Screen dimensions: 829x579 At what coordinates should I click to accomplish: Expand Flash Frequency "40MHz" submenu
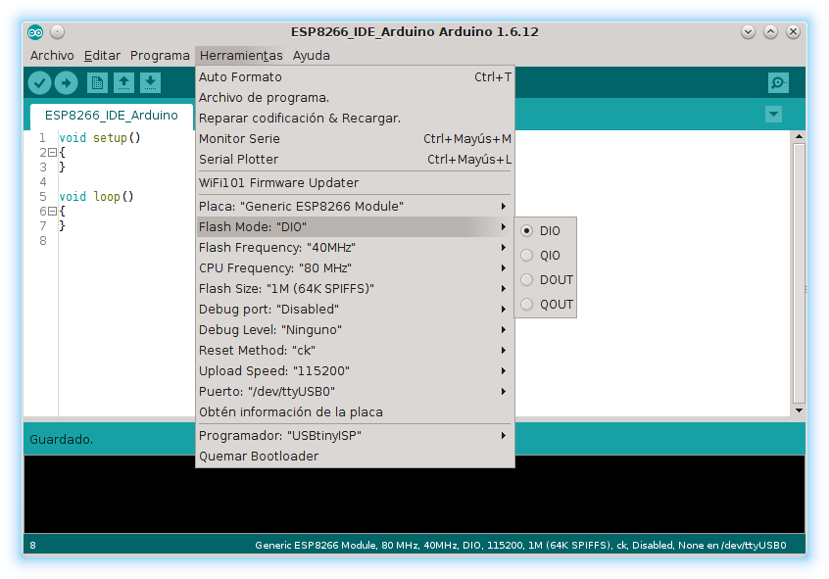(x=355, y=248)
